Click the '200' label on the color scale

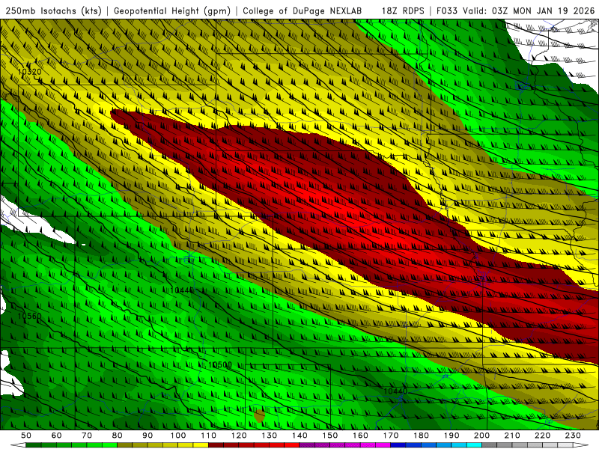point(481,436)
